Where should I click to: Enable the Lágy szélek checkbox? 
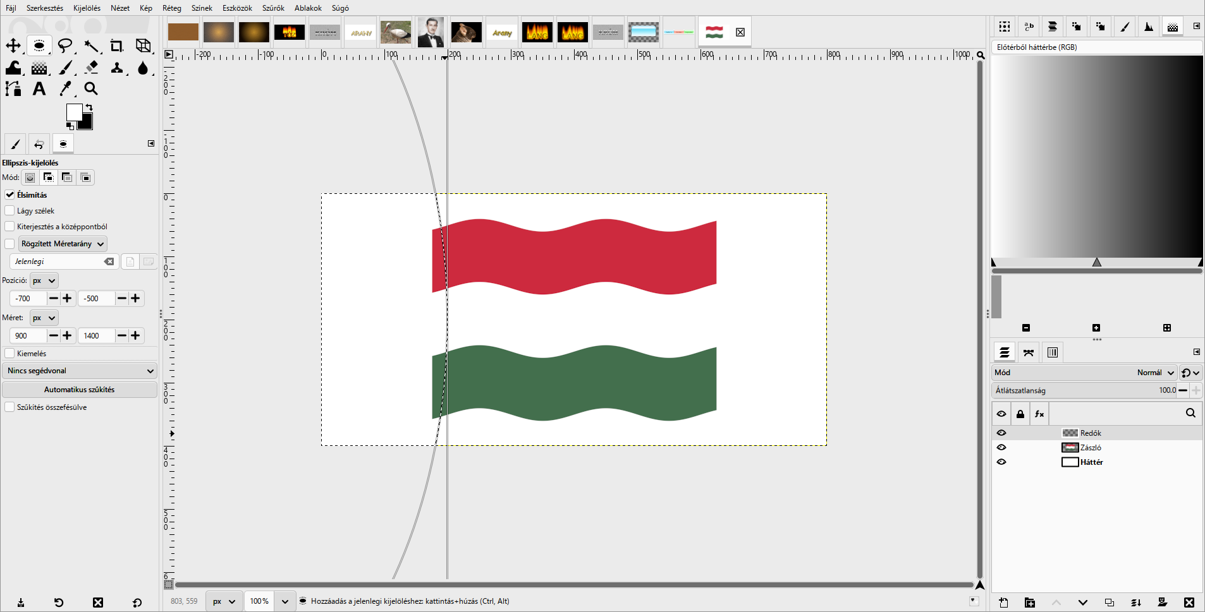click(9, 210)
